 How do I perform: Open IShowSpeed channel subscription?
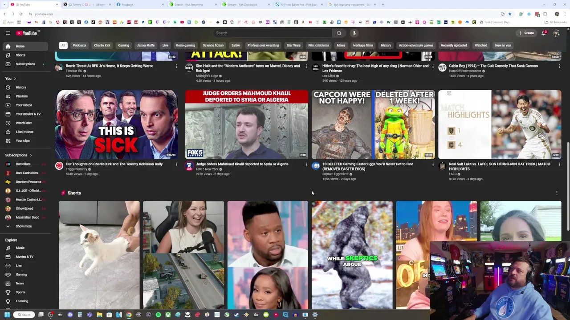[24, 208]
